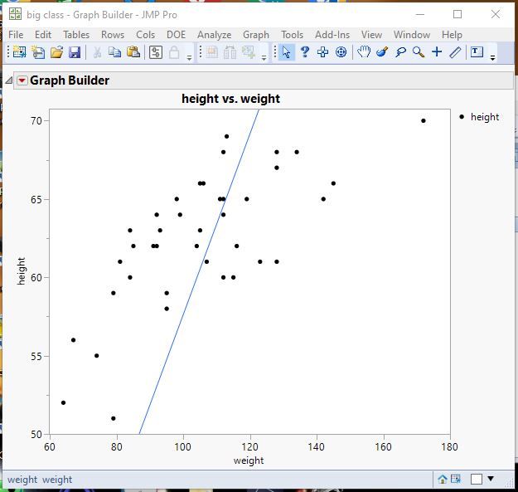This screenshot has width=518, height=492.
Task: Click the grayed add-rows toolbar icon
Action: [x=249, y=52]
